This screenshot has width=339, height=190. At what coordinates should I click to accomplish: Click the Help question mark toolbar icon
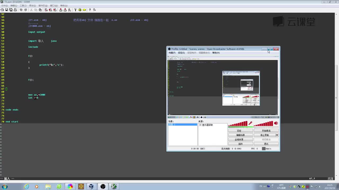[90, 10]
